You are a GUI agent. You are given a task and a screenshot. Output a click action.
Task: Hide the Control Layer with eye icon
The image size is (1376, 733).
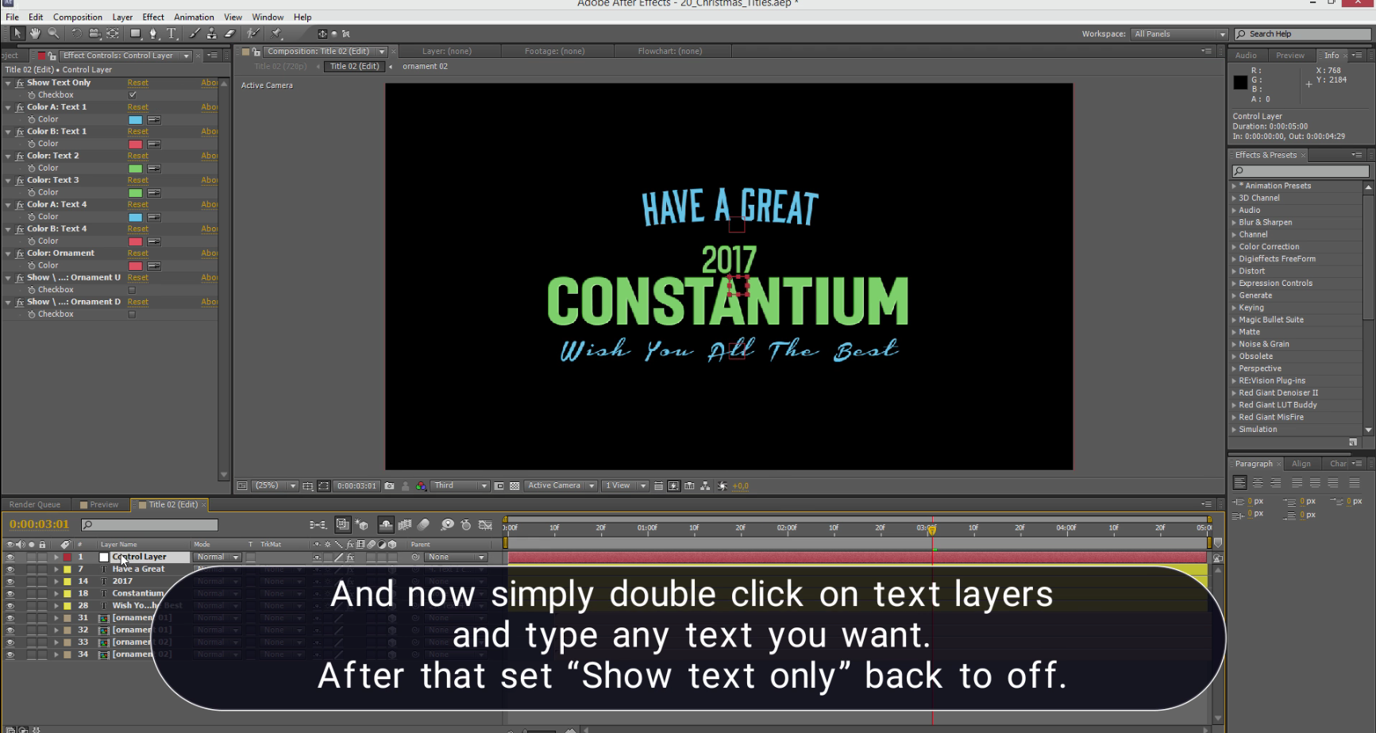pyautogui.click(x=10, y=557)
